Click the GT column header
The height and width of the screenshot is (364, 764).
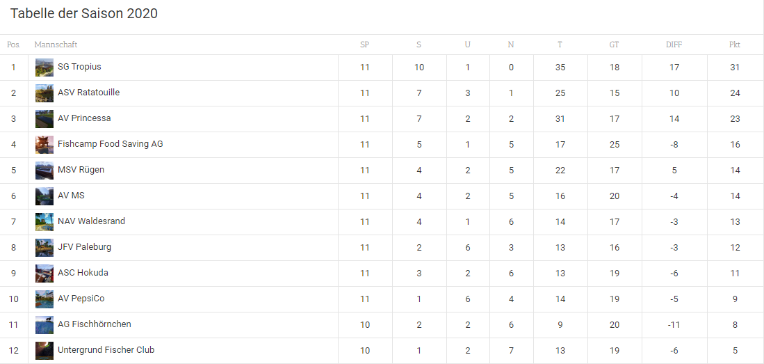coord(614,45)
